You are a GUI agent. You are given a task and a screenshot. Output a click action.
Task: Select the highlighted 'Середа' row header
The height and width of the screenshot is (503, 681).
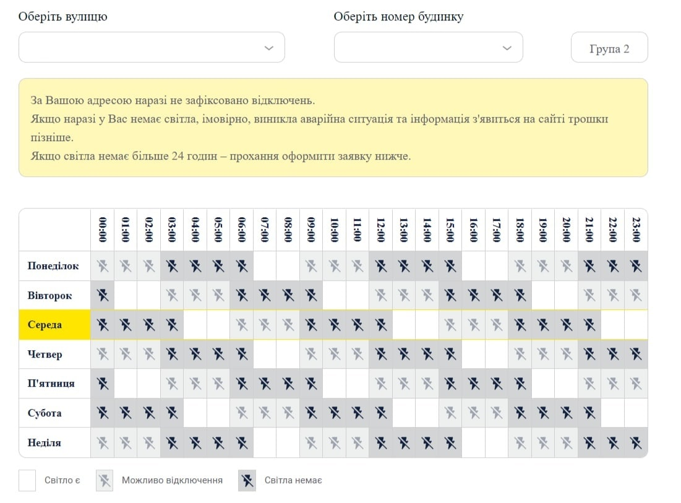point(54,325)
